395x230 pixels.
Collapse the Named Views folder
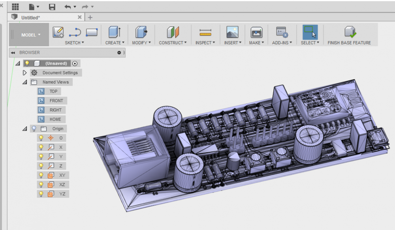[24, 82]
